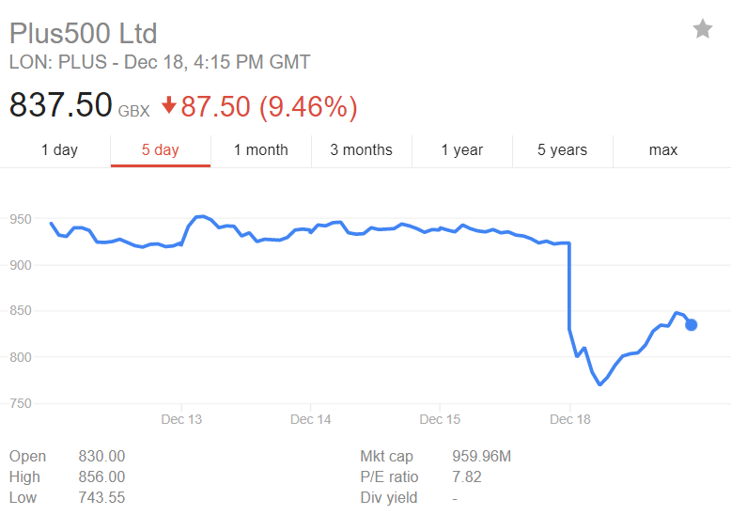Click the P/E ratio value 7.82
The height and width of the screenshot is (531, 731).
click(x=467, y=476)
